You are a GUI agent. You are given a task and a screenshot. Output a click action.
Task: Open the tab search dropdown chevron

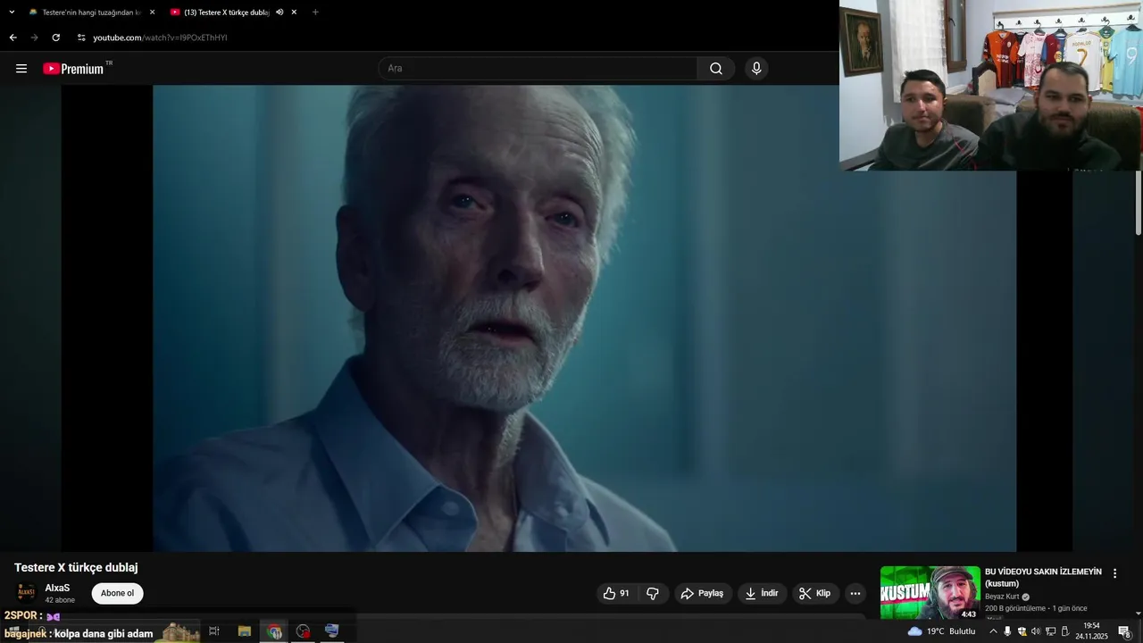click(x=12, y=12)
